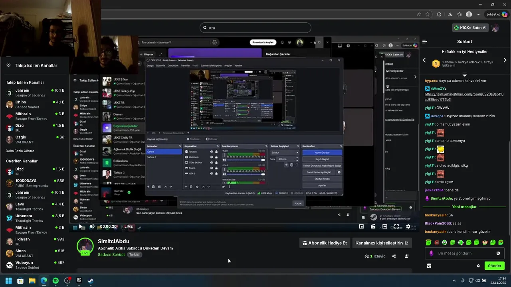Expand the weekly gifters leaderboard
The image size is (511, 287).
click(465, 75)
